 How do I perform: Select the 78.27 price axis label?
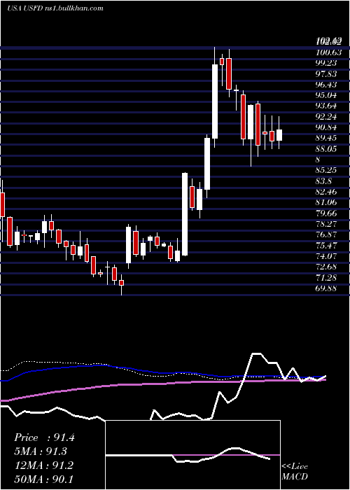[326, 224]
